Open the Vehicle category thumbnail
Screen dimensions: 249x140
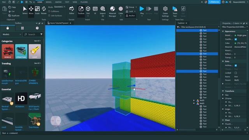point(8,52)
